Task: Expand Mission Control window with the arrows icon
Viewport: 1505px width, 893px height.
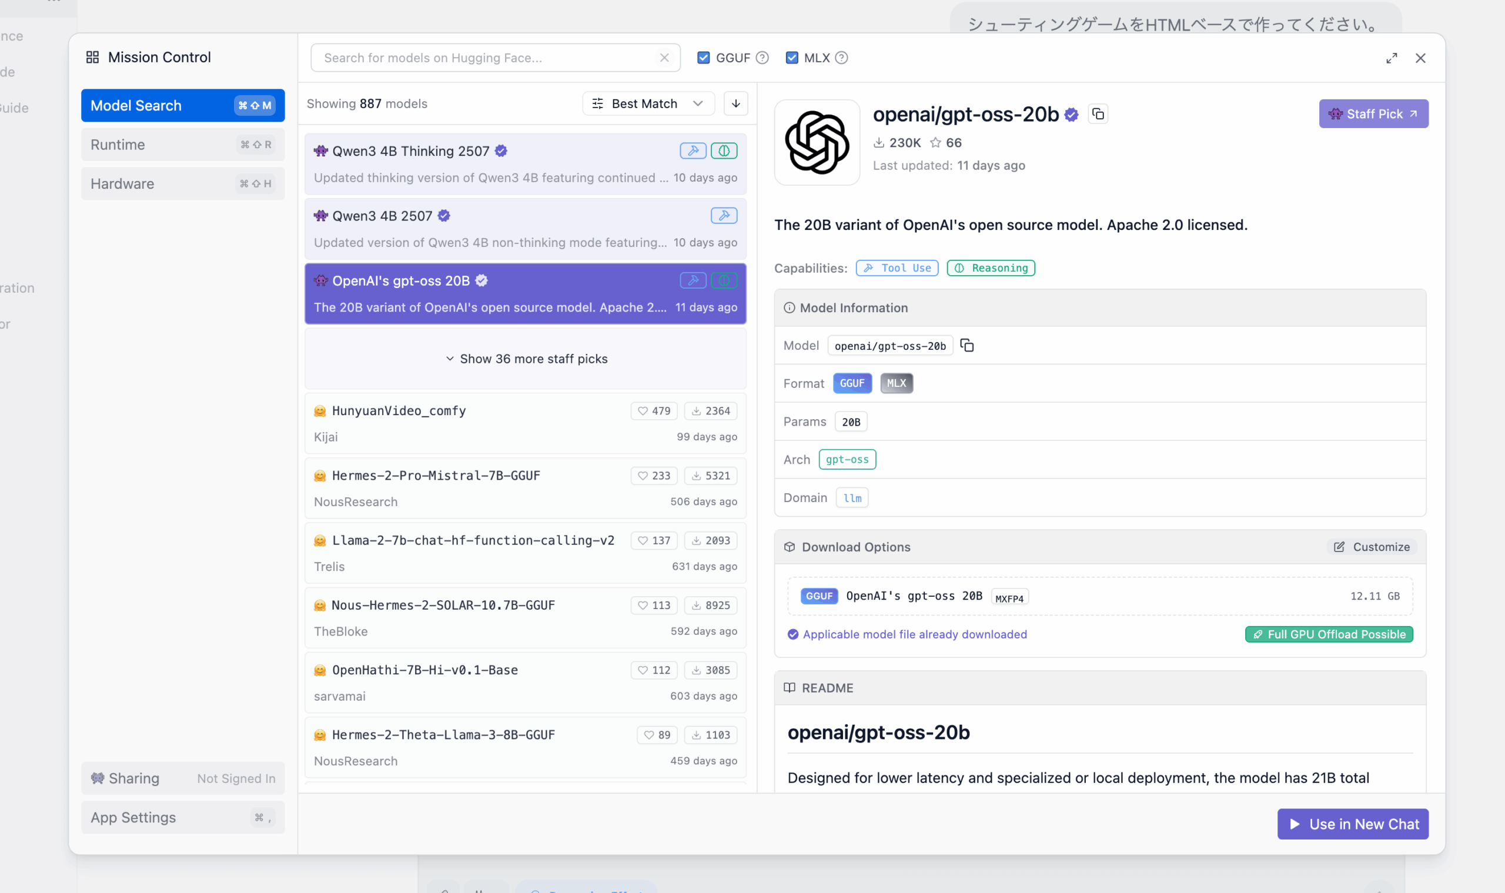Action: 1392,58
